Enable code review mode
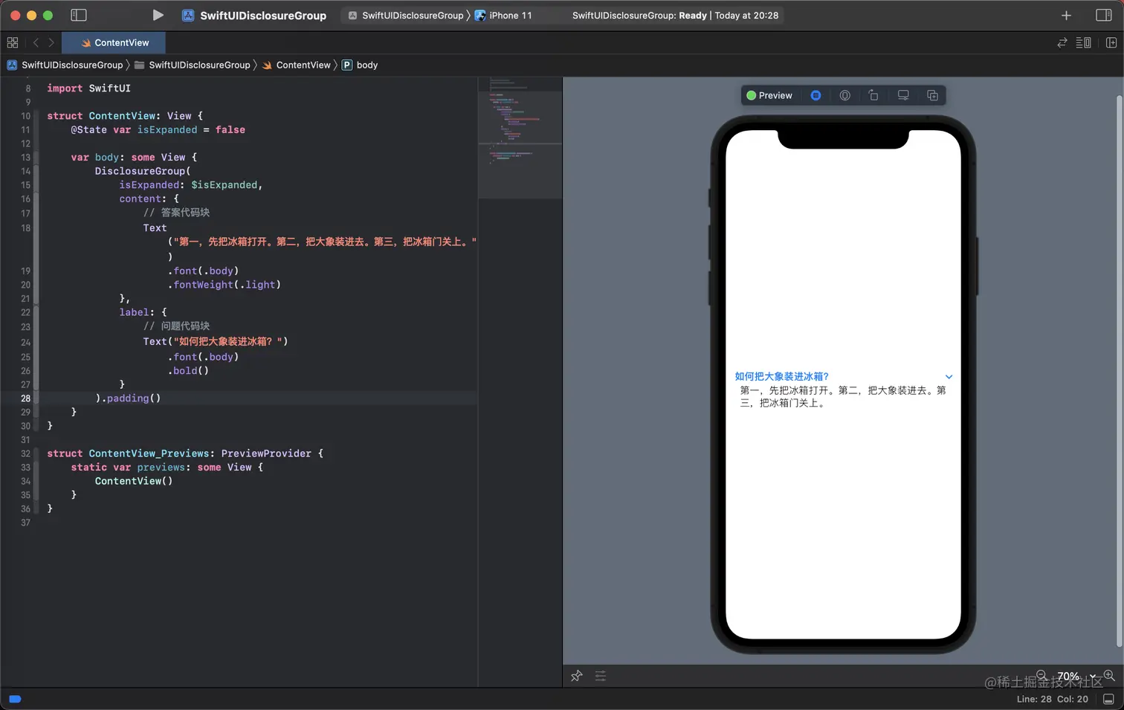This screenshot has height=710, width=1124. pyautogui.click(x=1062, y=42)
